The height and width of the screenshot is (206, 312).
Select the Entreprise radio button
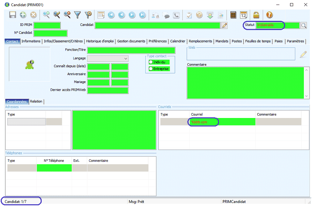(151, 69)
